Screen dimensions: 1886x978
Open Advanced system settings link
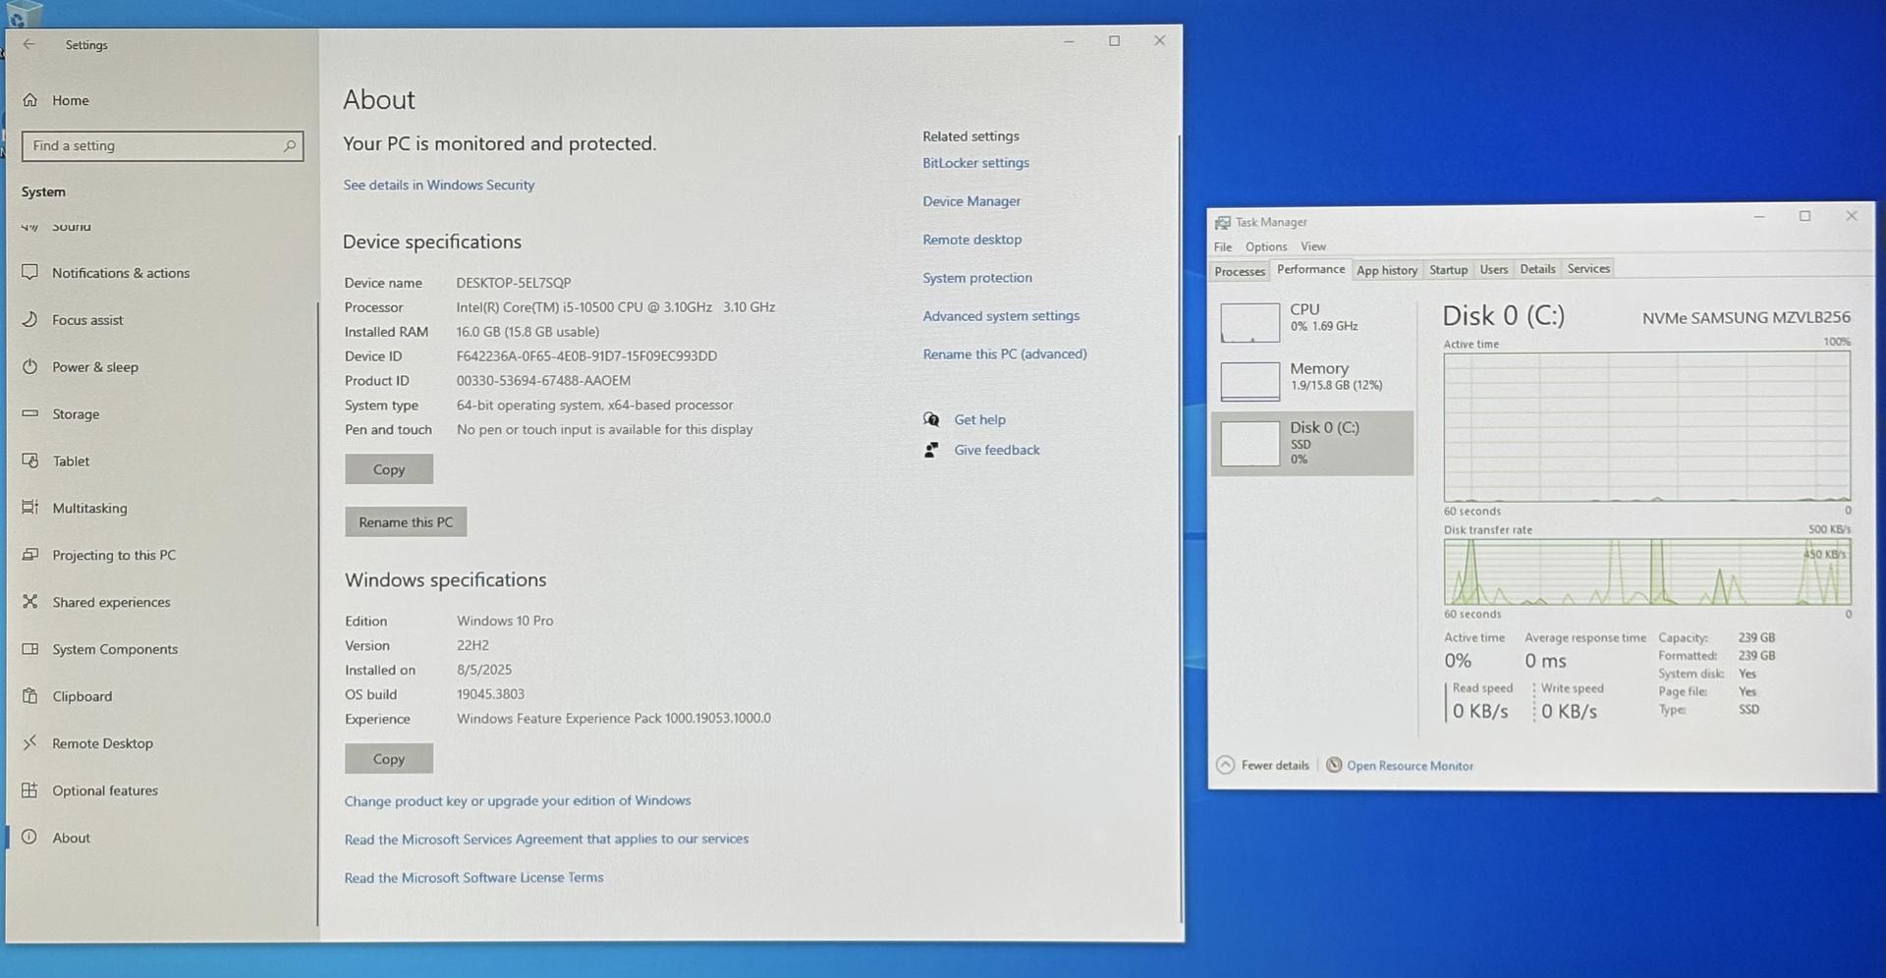tap(1001, 316)
